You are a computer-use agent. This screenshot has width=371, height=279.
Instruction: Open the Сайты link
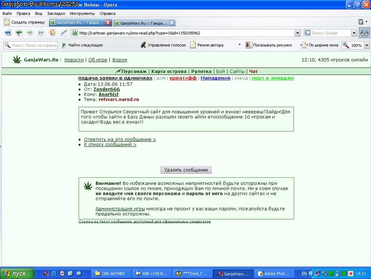[237, 71]
